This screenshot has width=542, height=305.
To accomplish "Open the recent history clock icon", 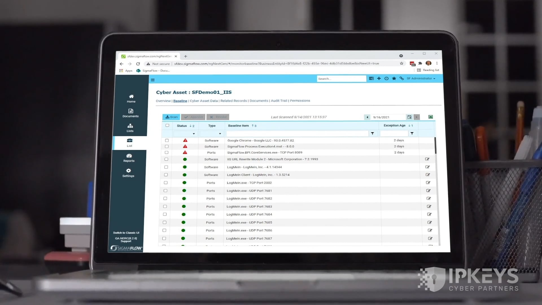I will [386, 79].
